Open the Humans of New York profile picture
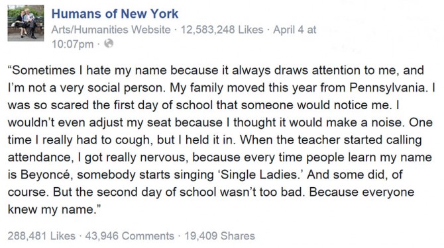The image size is (444, 248). (26, 23)
